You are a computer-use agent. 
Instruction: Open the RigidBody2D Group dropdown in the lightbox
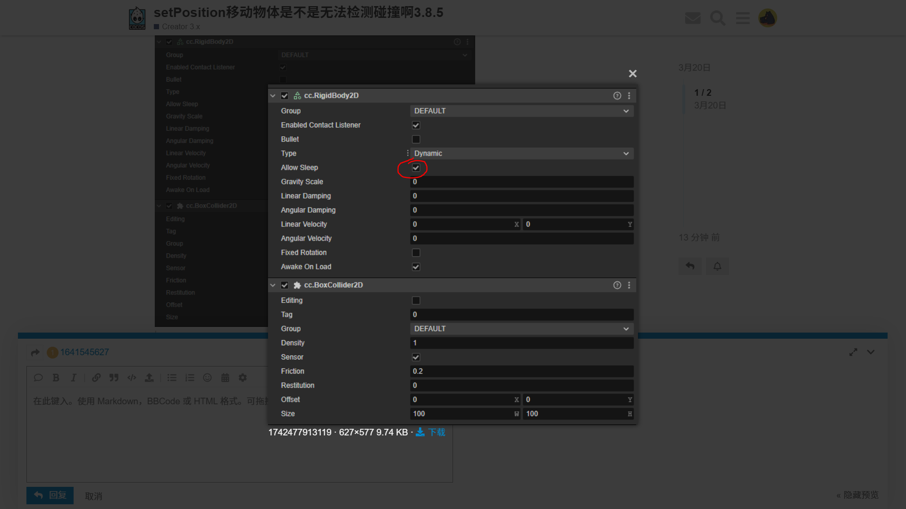coord(522,111)
